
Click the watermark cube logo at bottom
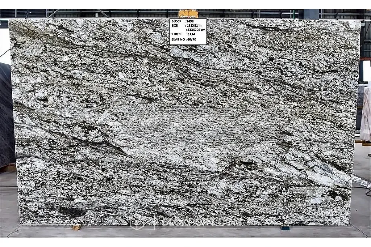tap(137, 223)
